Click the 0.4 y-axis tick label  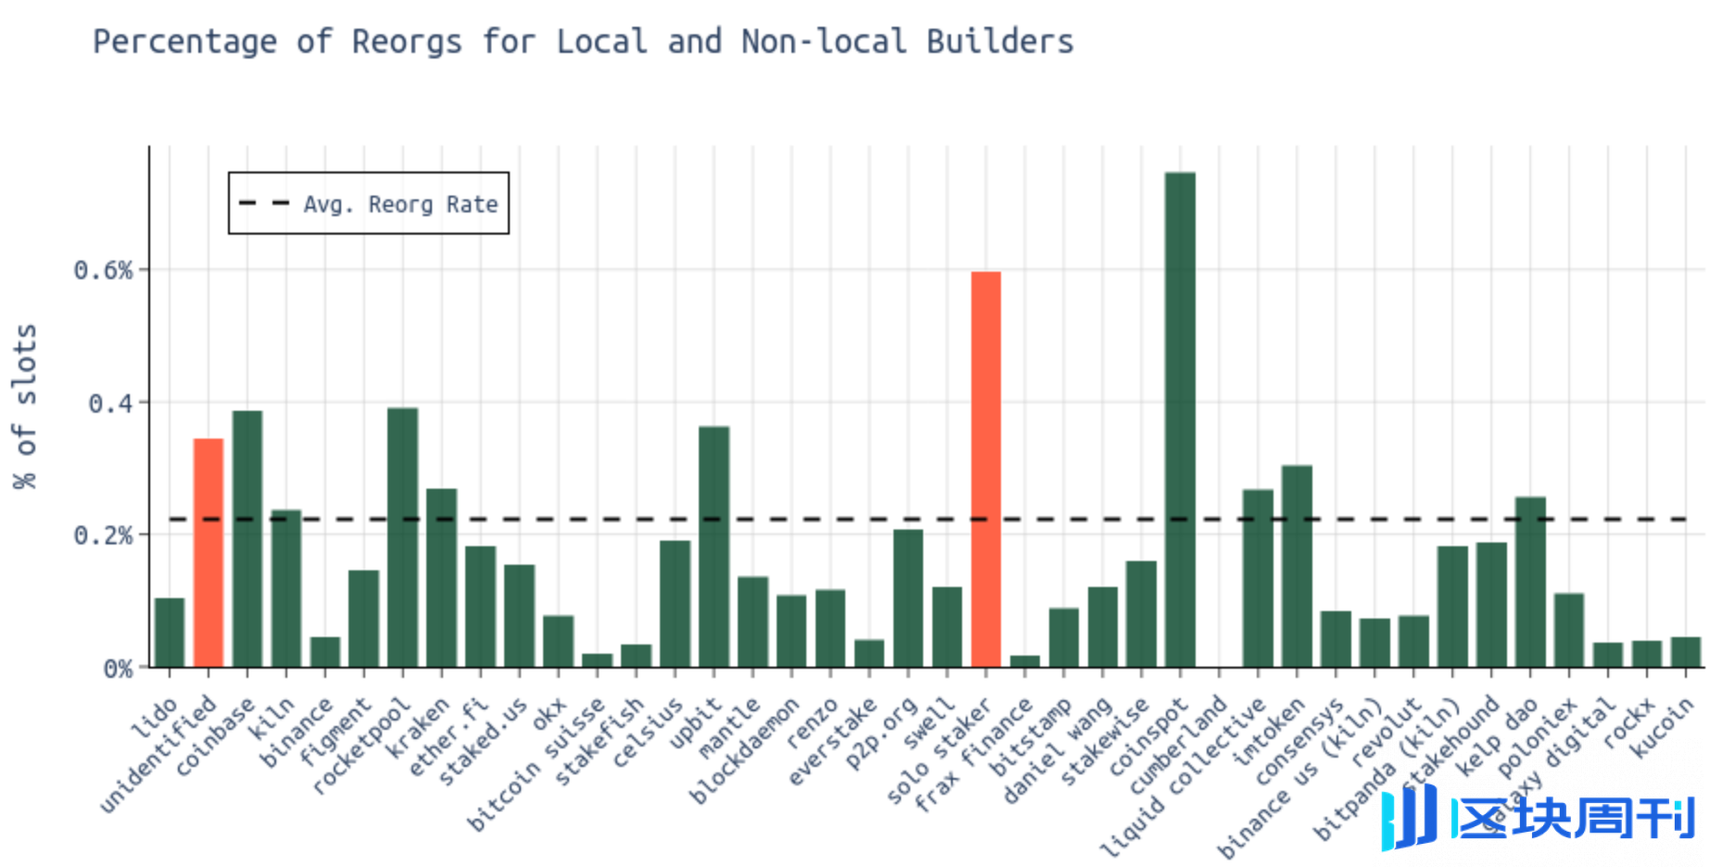110,403
